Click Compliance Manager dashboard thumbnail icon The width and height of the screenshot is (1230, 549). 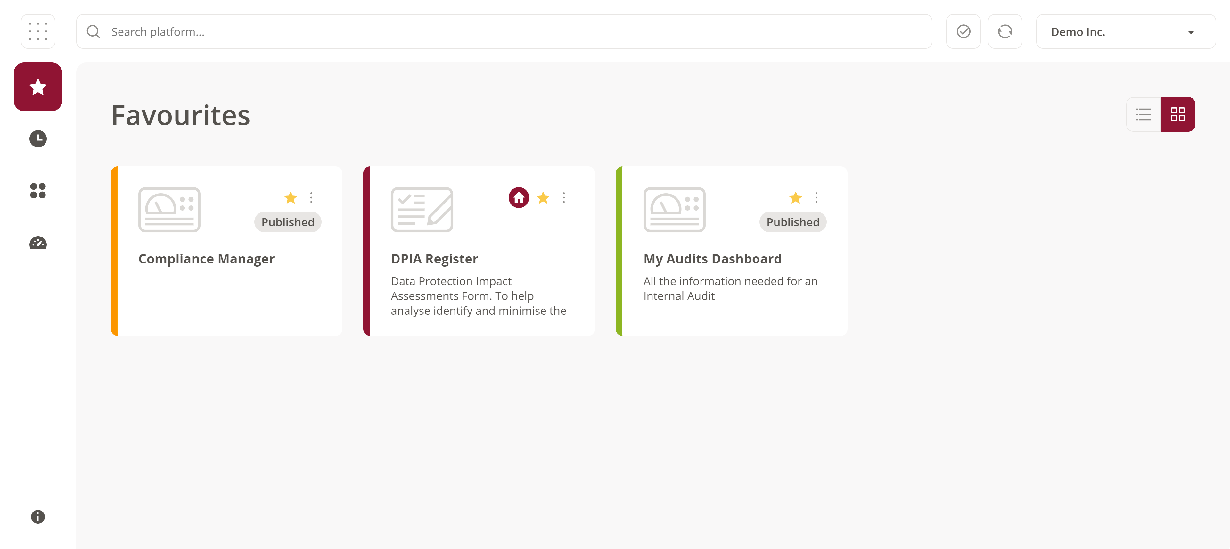tap(169, 210)
